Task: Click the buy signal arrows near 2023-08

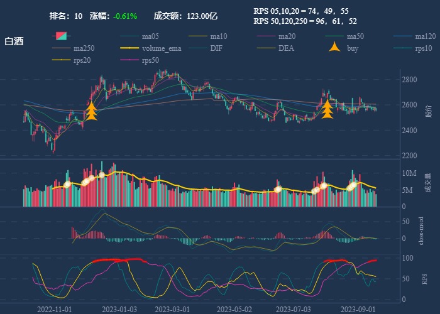Action: tap(327, 109)
